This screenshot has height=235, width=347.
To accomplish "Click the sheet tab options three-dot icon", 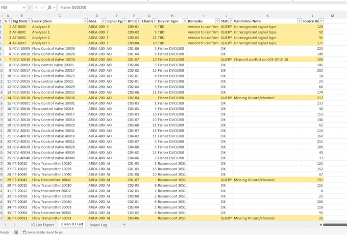I will (314, 225).
